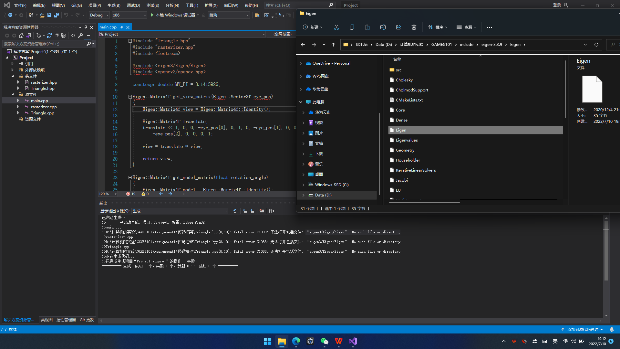
Task: Click Collapse All in Solution Explorer
Action: (x=57, y=36)
